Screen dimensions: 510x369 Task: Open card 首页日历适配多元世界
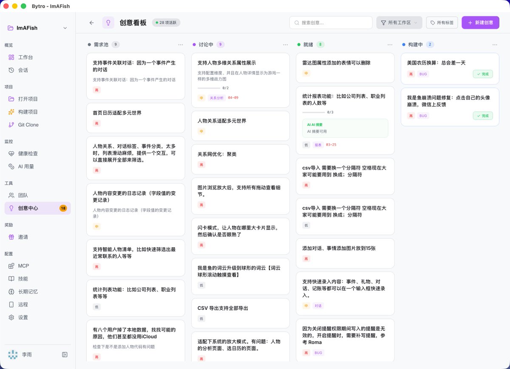coord(136,118)
